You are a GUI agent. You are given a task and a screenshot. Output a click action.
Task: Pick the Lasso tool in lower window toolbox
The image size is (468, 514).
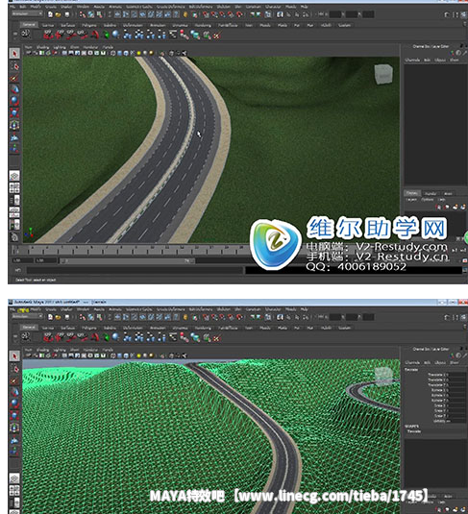coord(14,369)
